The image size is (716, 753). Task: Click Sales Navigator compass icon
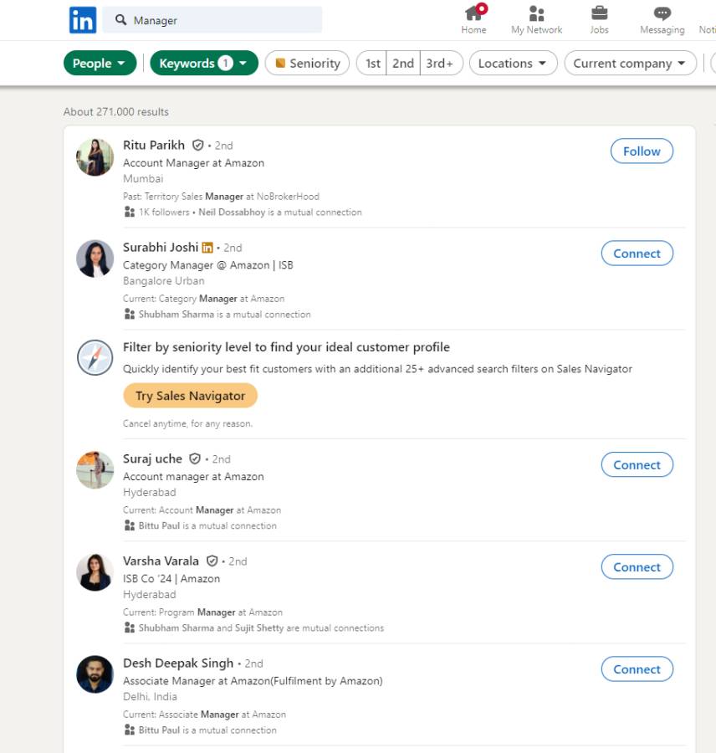pos(95,358)
